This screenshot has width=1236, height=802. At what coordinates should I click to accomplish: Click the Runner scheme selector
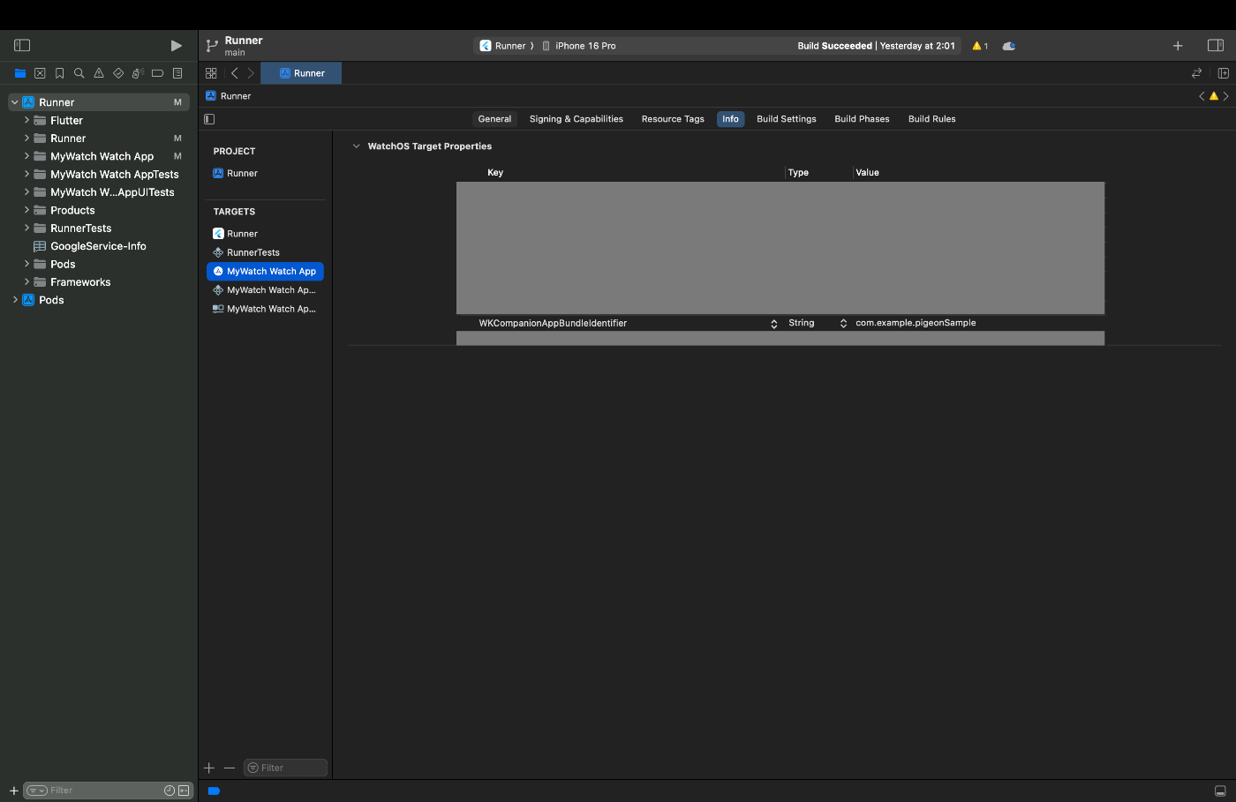502,46
